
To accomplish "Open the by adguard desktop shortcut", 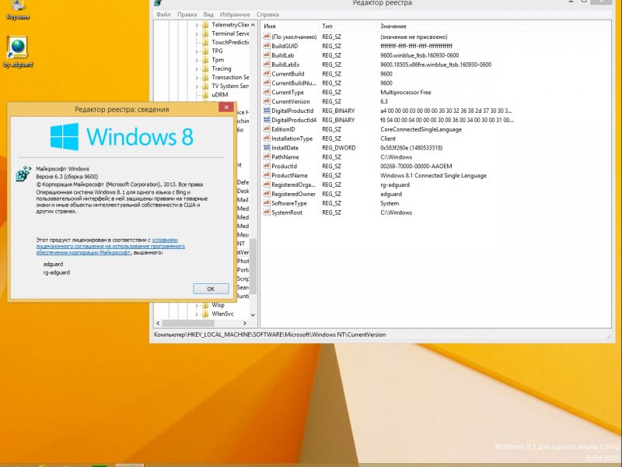I will (18, 52).
